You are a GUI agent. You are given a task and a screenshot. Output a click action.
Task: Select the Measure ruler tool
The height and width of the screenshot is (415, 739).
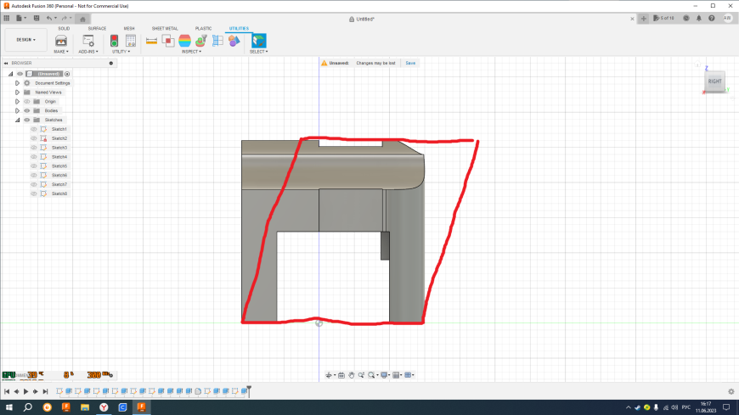[x=151, y=41]
